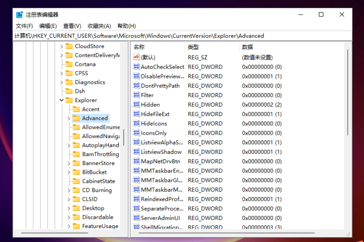This screenshot has width=364, height=242.
Task: Click the DWORD icon beside AutoCheckSelect
Action: [x=136, y=67]
